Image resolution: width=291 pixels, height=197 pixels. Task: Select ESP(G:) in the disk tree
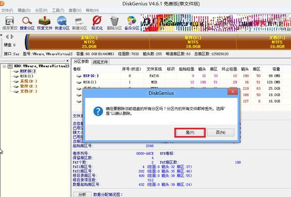click(x=27, y=71)
